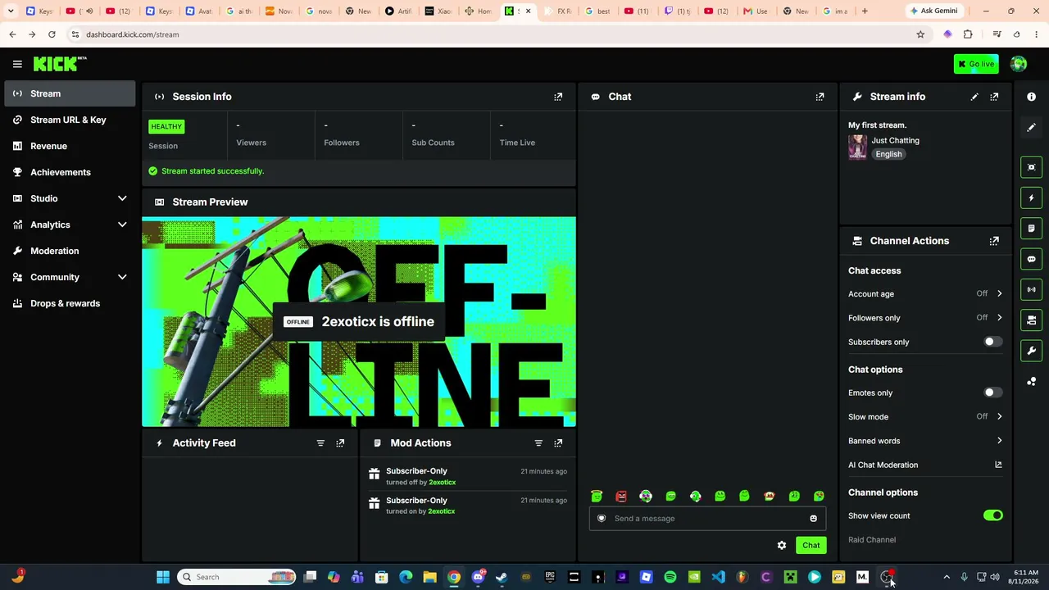Pop out the Stream info panel
Viewport: 1049px width, 590px height.
pos(994,97)
